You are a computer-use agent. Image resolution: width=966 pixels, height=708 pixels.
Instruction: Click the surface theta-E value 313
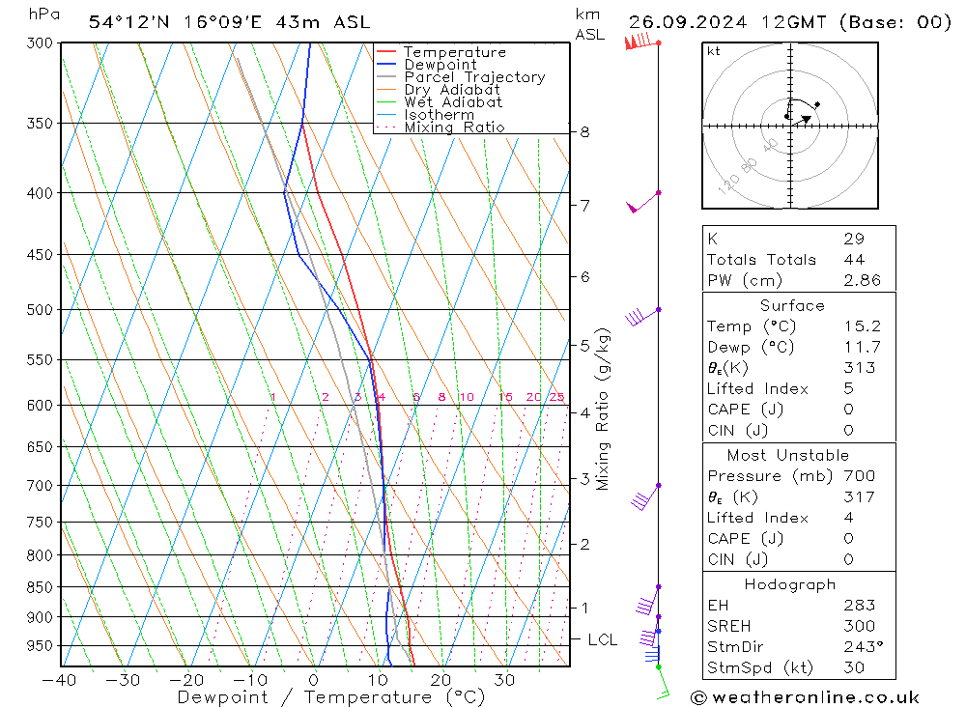[x=860, y=368]
